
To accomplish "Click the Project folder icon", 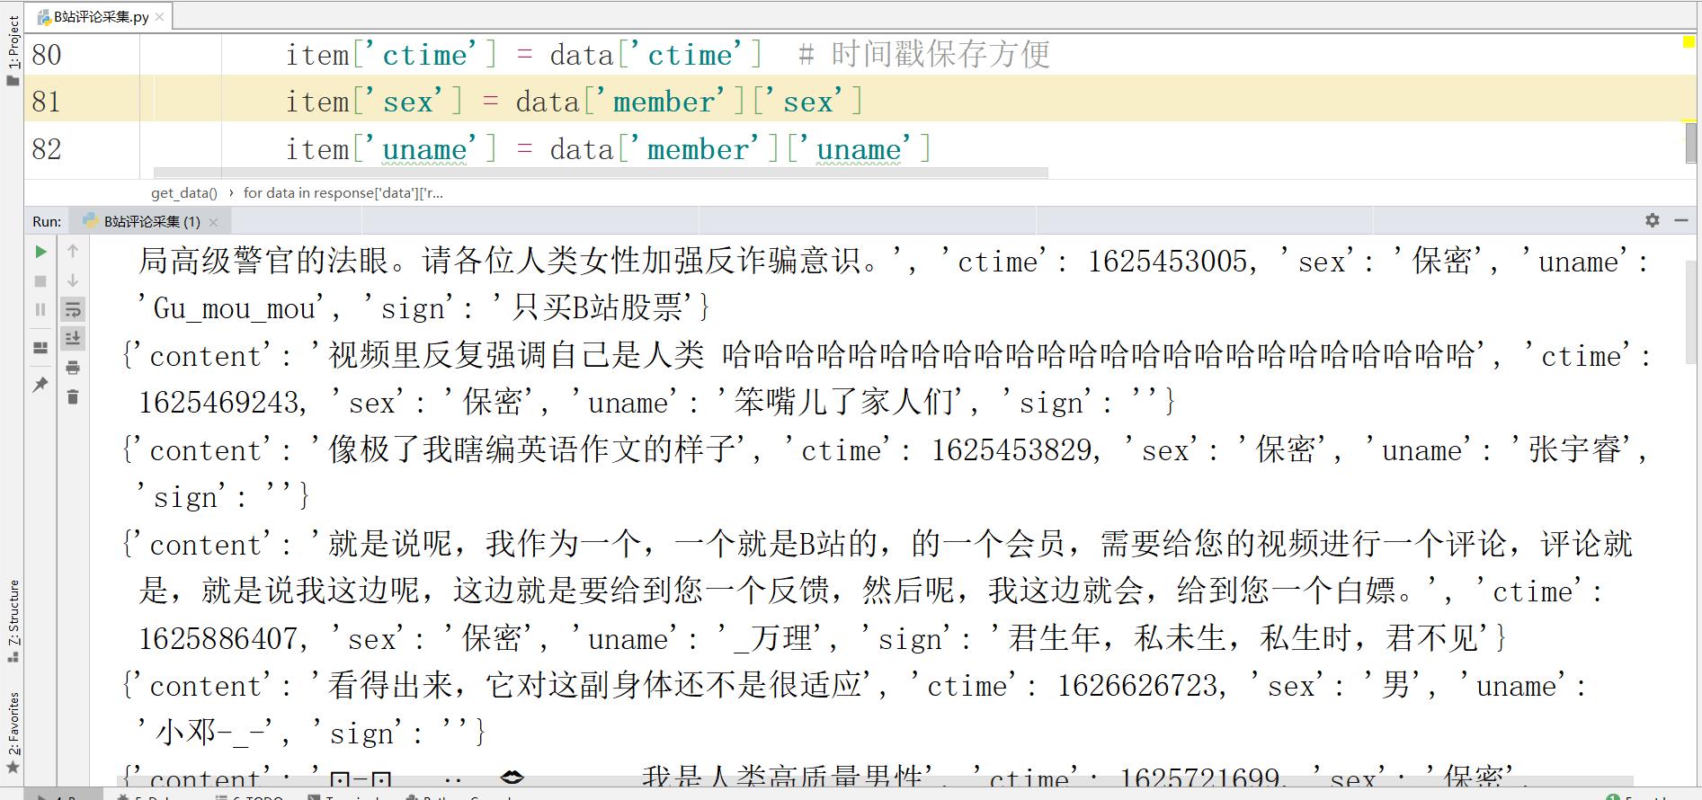I will [13, 81].
